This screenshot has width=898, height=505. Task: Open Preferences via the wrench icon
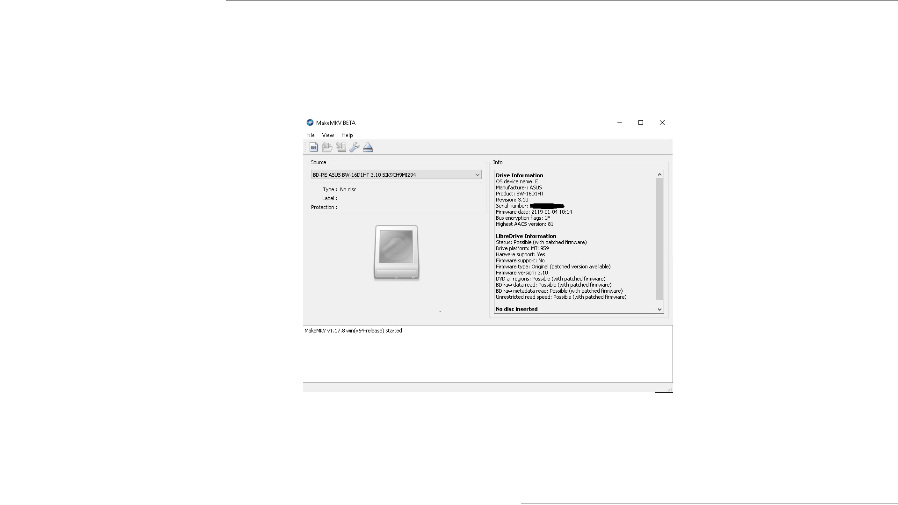355,147
